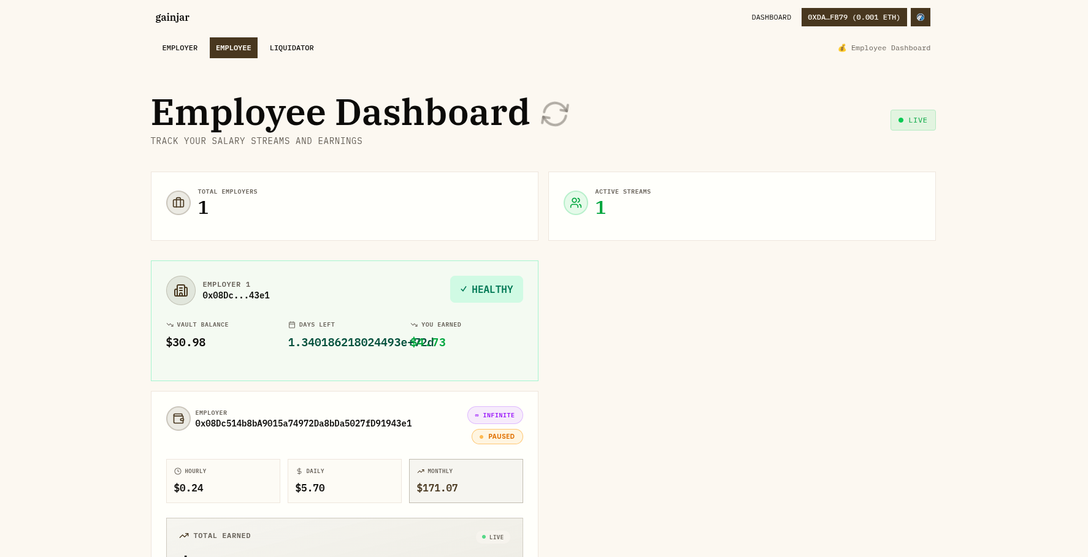This screenshot has height=557, width=1088.
Task: Select the Monthly rate card
Action: point(465,481)
